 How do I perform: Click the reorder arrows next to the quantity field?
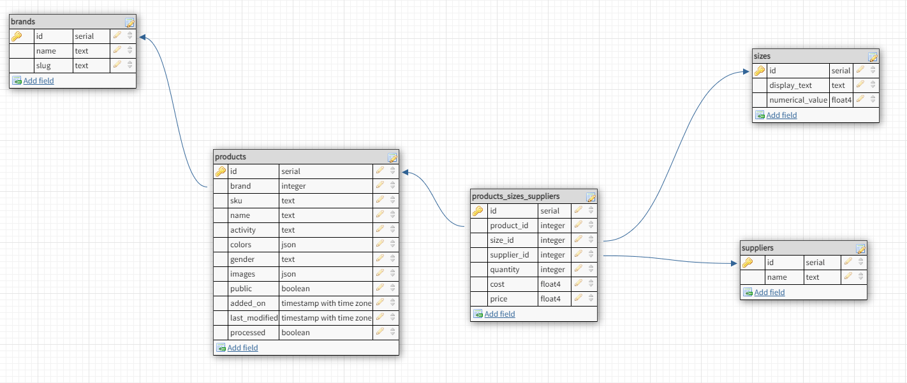(x=590, y=269)
